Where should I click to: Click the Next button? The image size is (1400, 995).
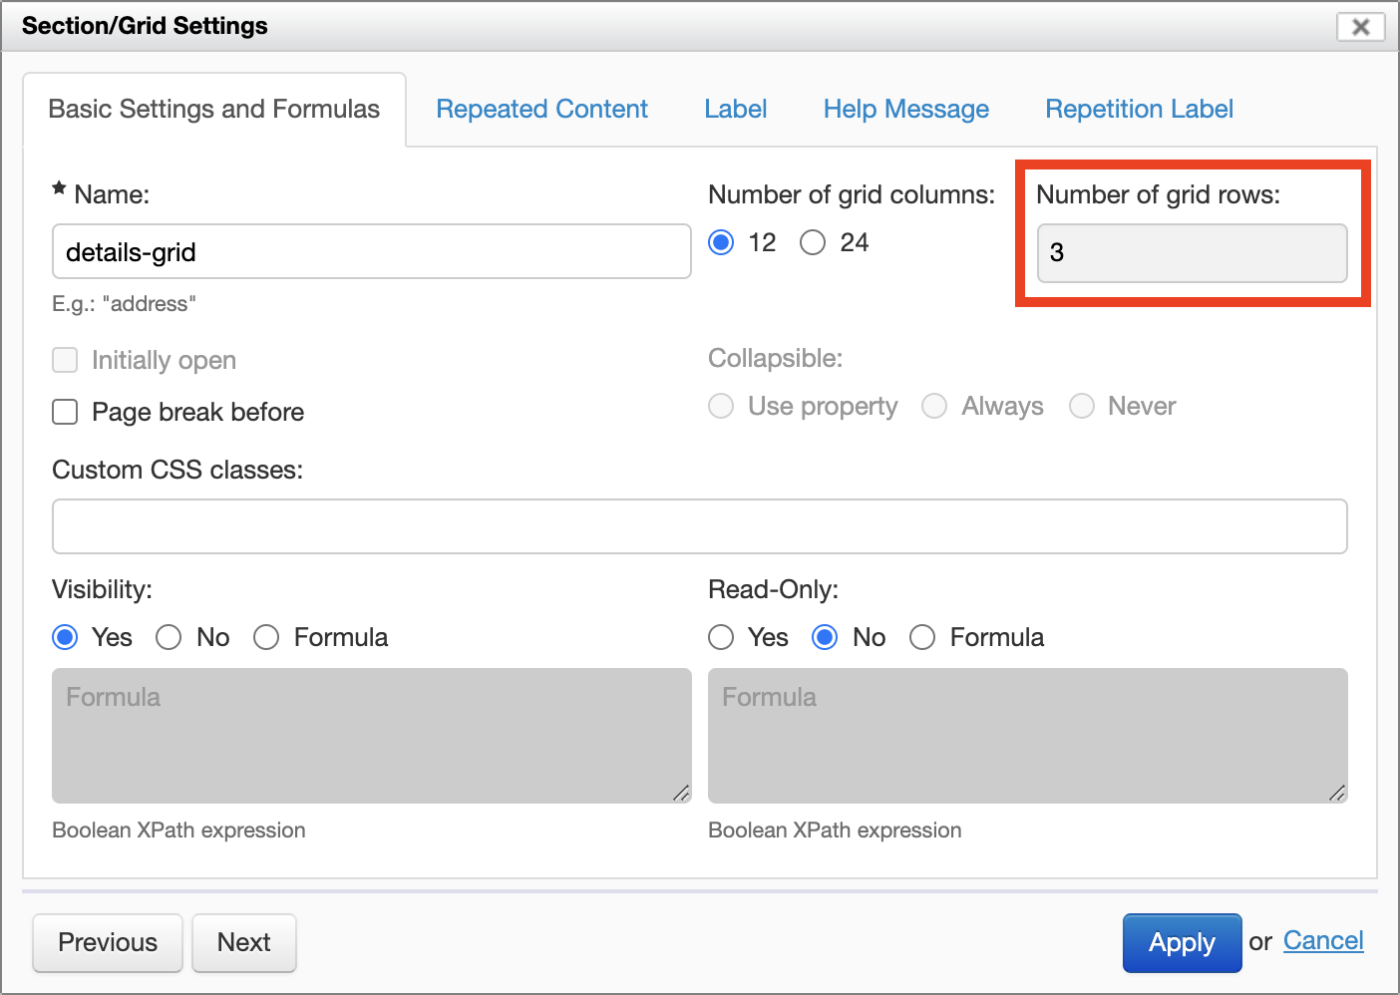[243, 942]
